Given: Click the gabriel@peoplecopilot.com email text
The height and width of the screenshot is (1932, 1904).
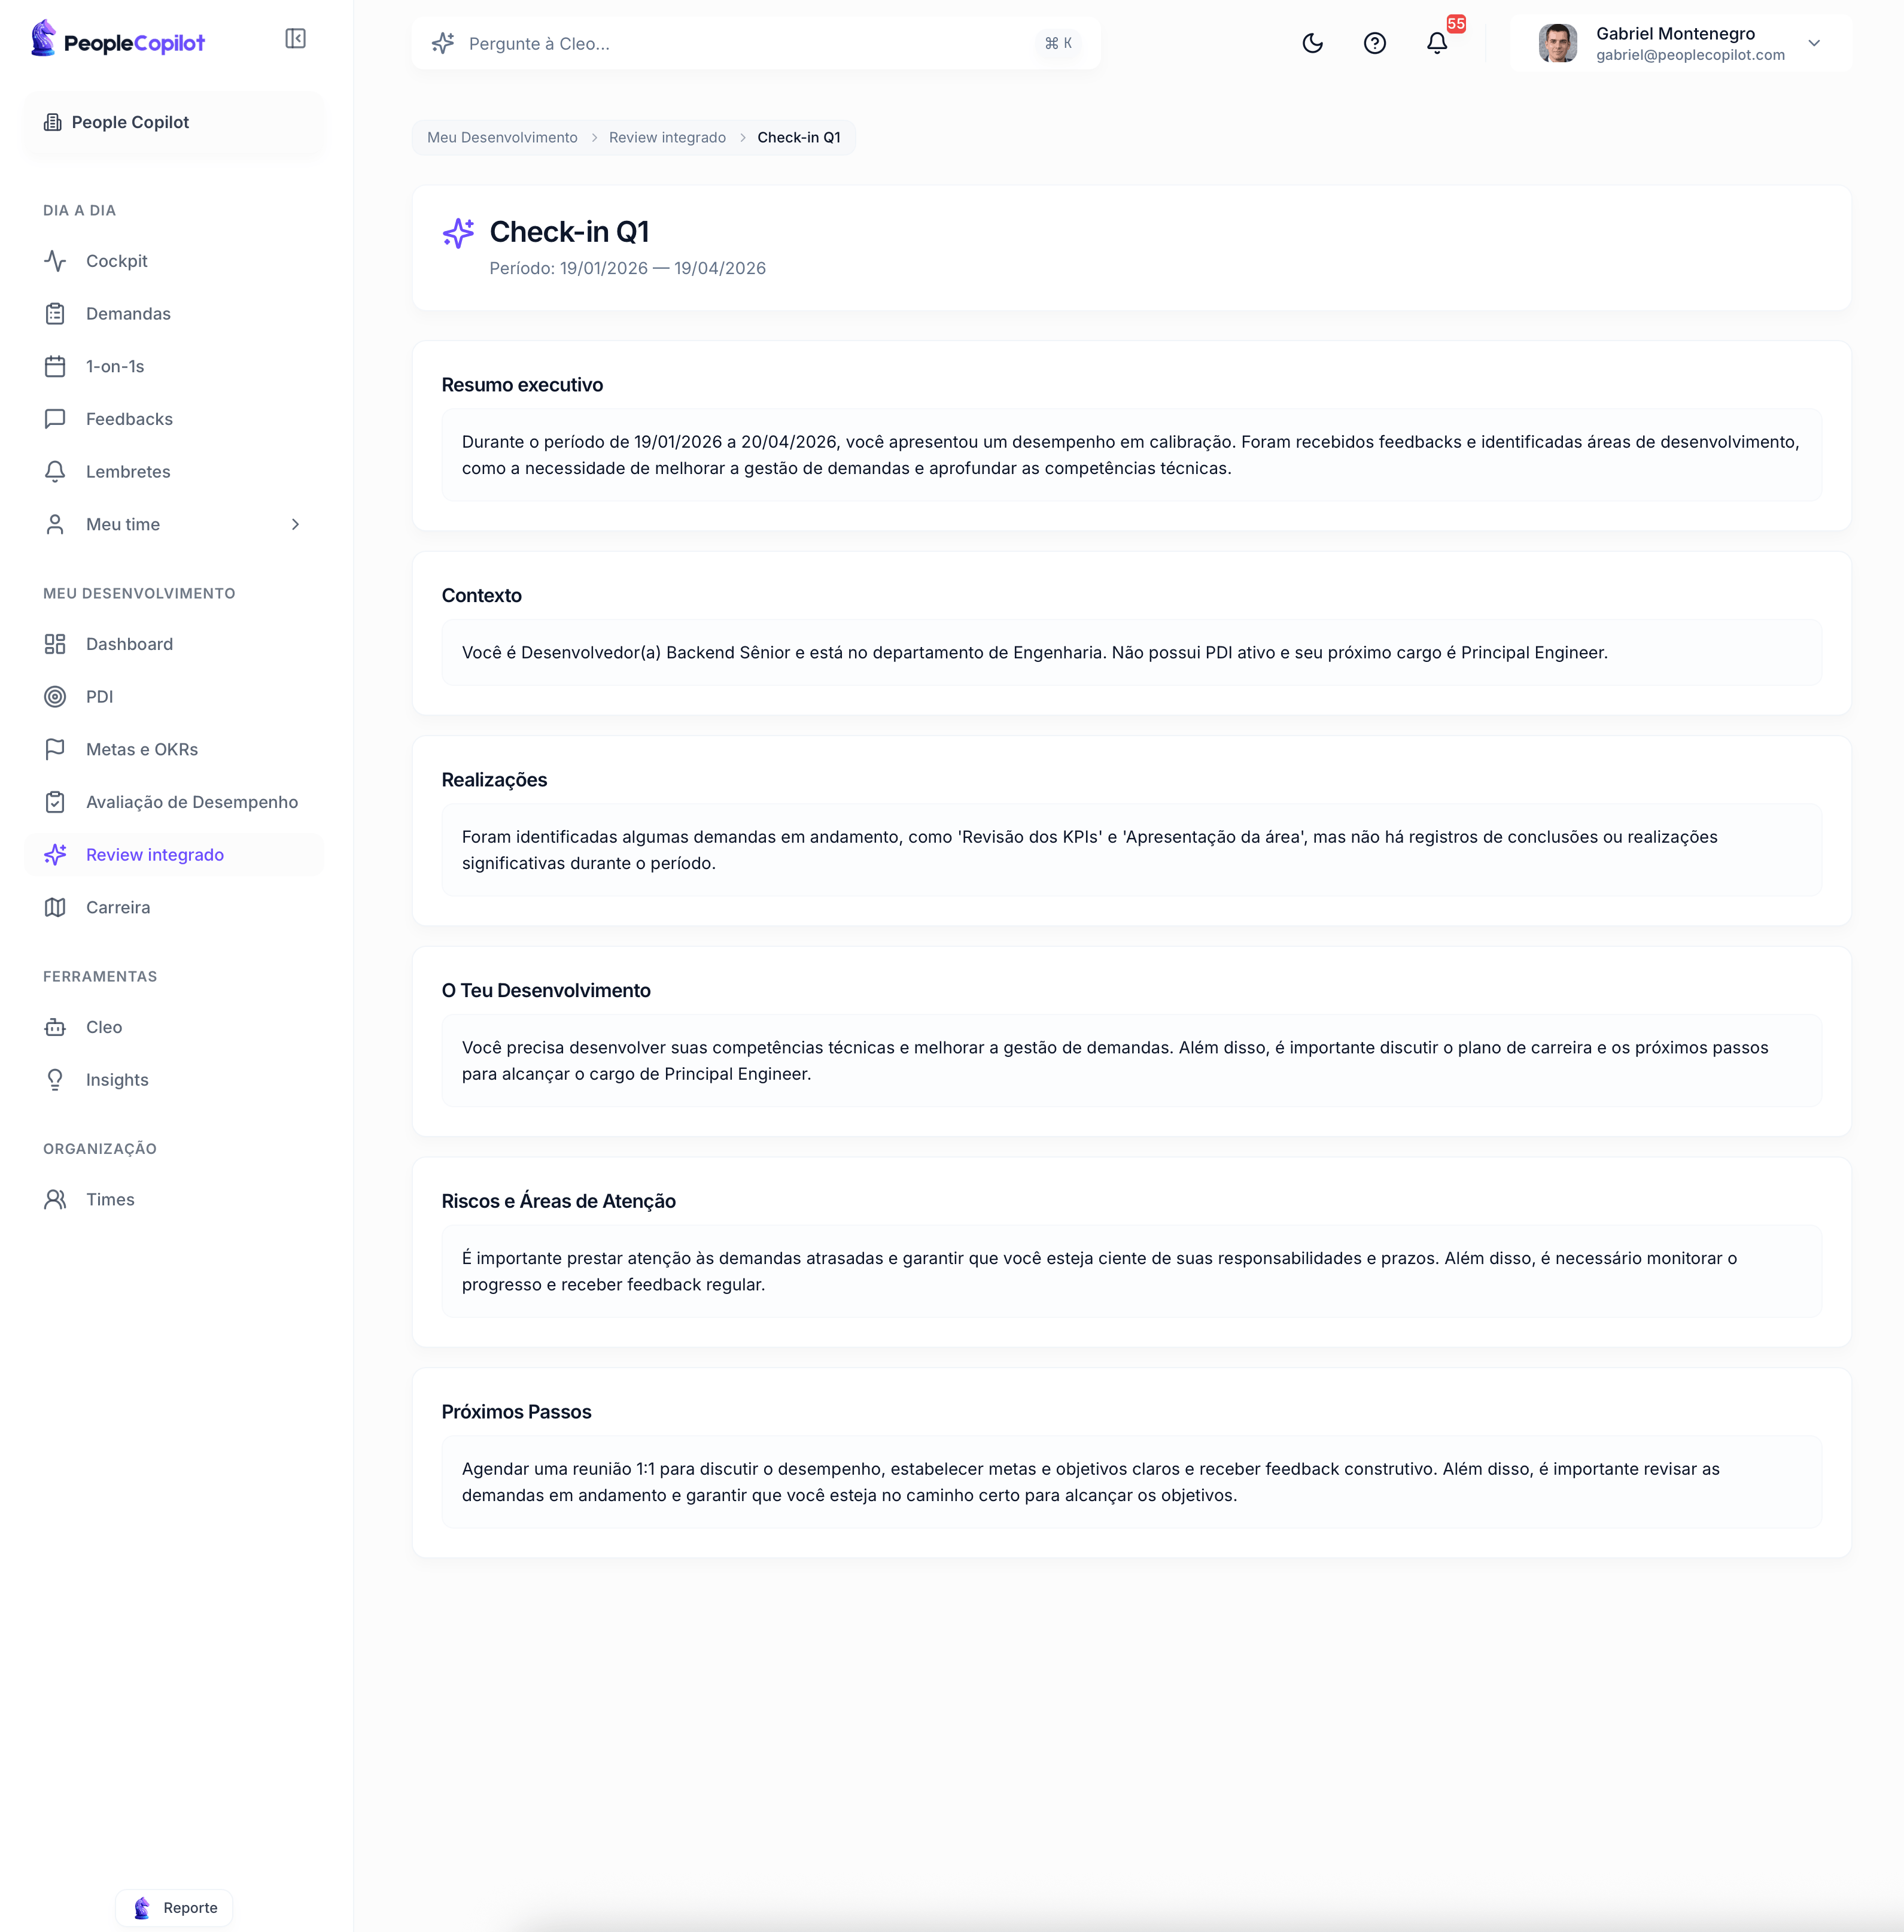Looking at the screenshot, I should coord(1690,55).
